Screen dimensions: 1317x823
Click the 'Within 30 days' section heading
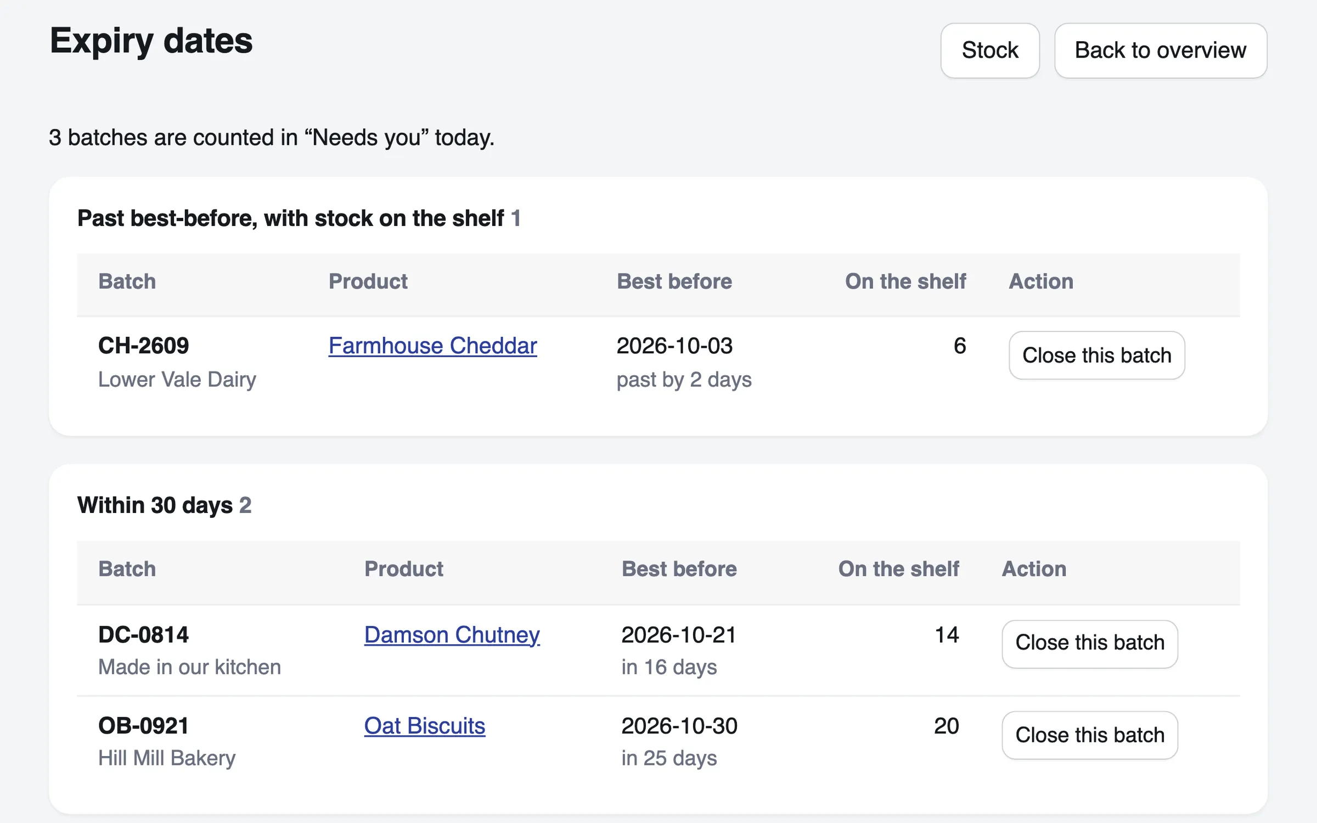164,505
